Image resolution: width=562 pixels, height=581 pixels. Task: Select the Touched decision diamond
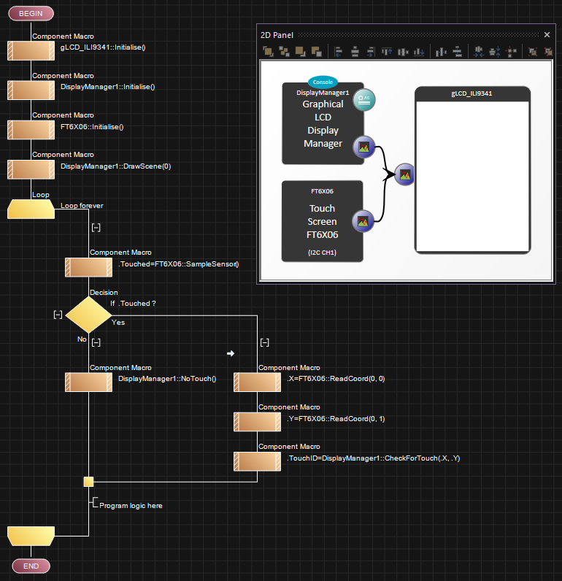[x=88, y=315]
